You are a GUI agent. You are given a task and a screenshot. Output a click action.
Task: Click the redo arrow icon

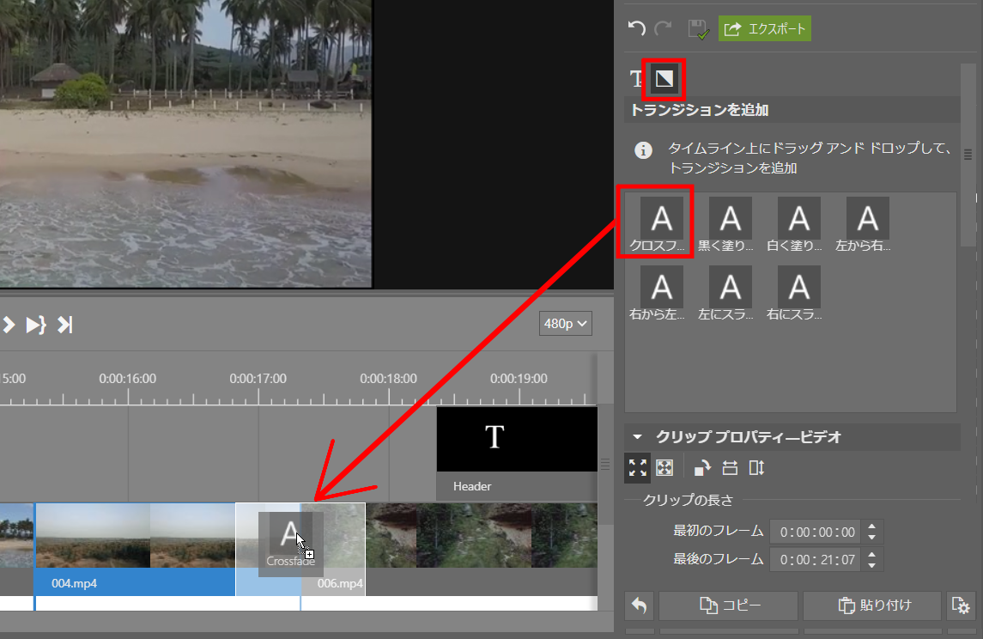point(663,28)
